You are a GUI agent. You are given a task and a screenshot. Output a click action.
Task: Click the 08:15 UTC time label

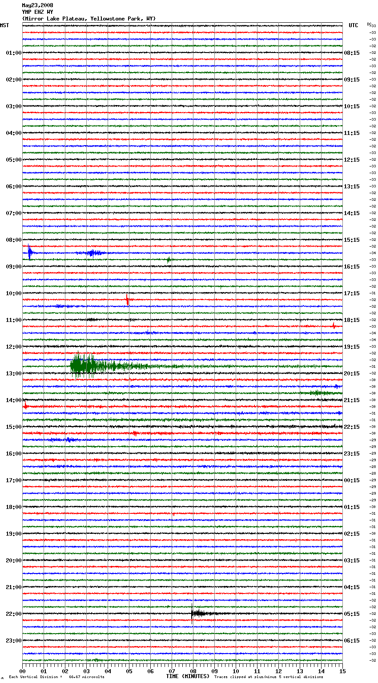352,53
